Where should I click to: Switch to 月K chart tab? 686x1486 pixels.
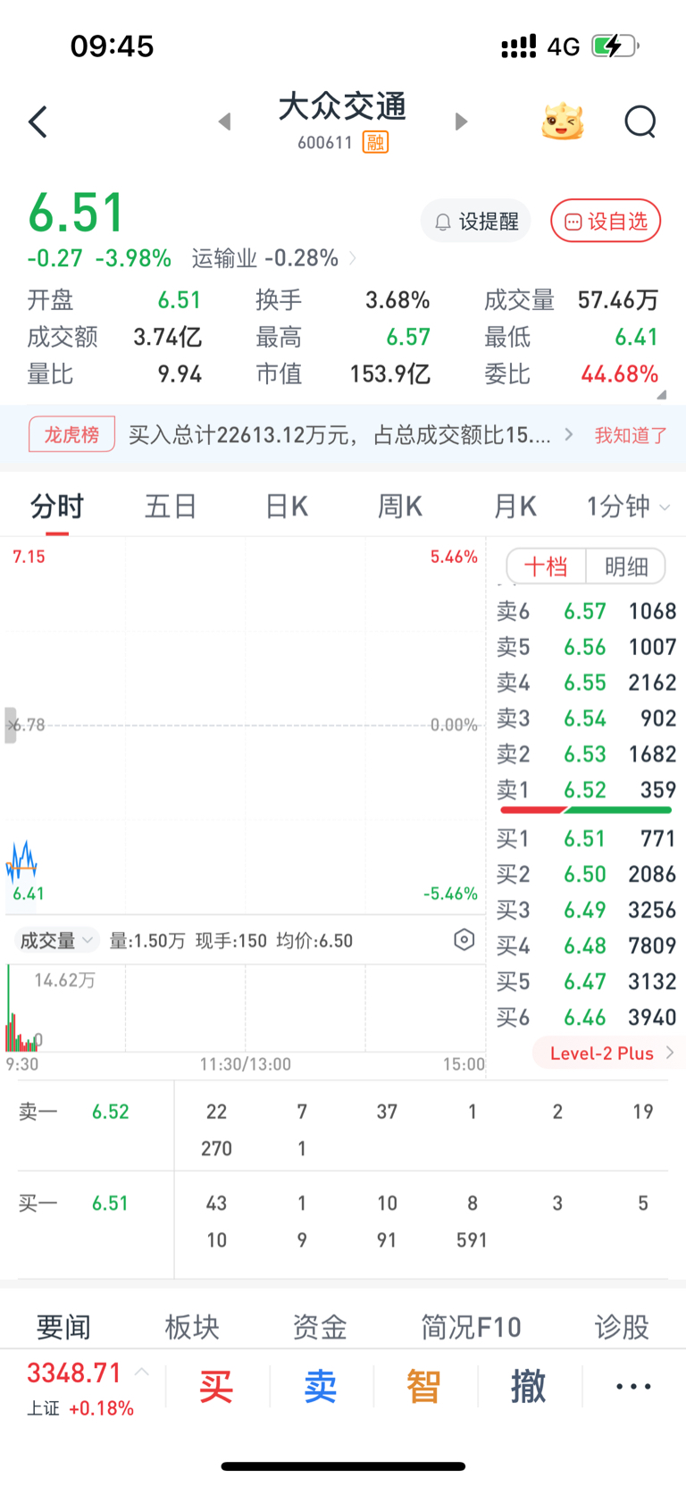[x=515, y=507]
